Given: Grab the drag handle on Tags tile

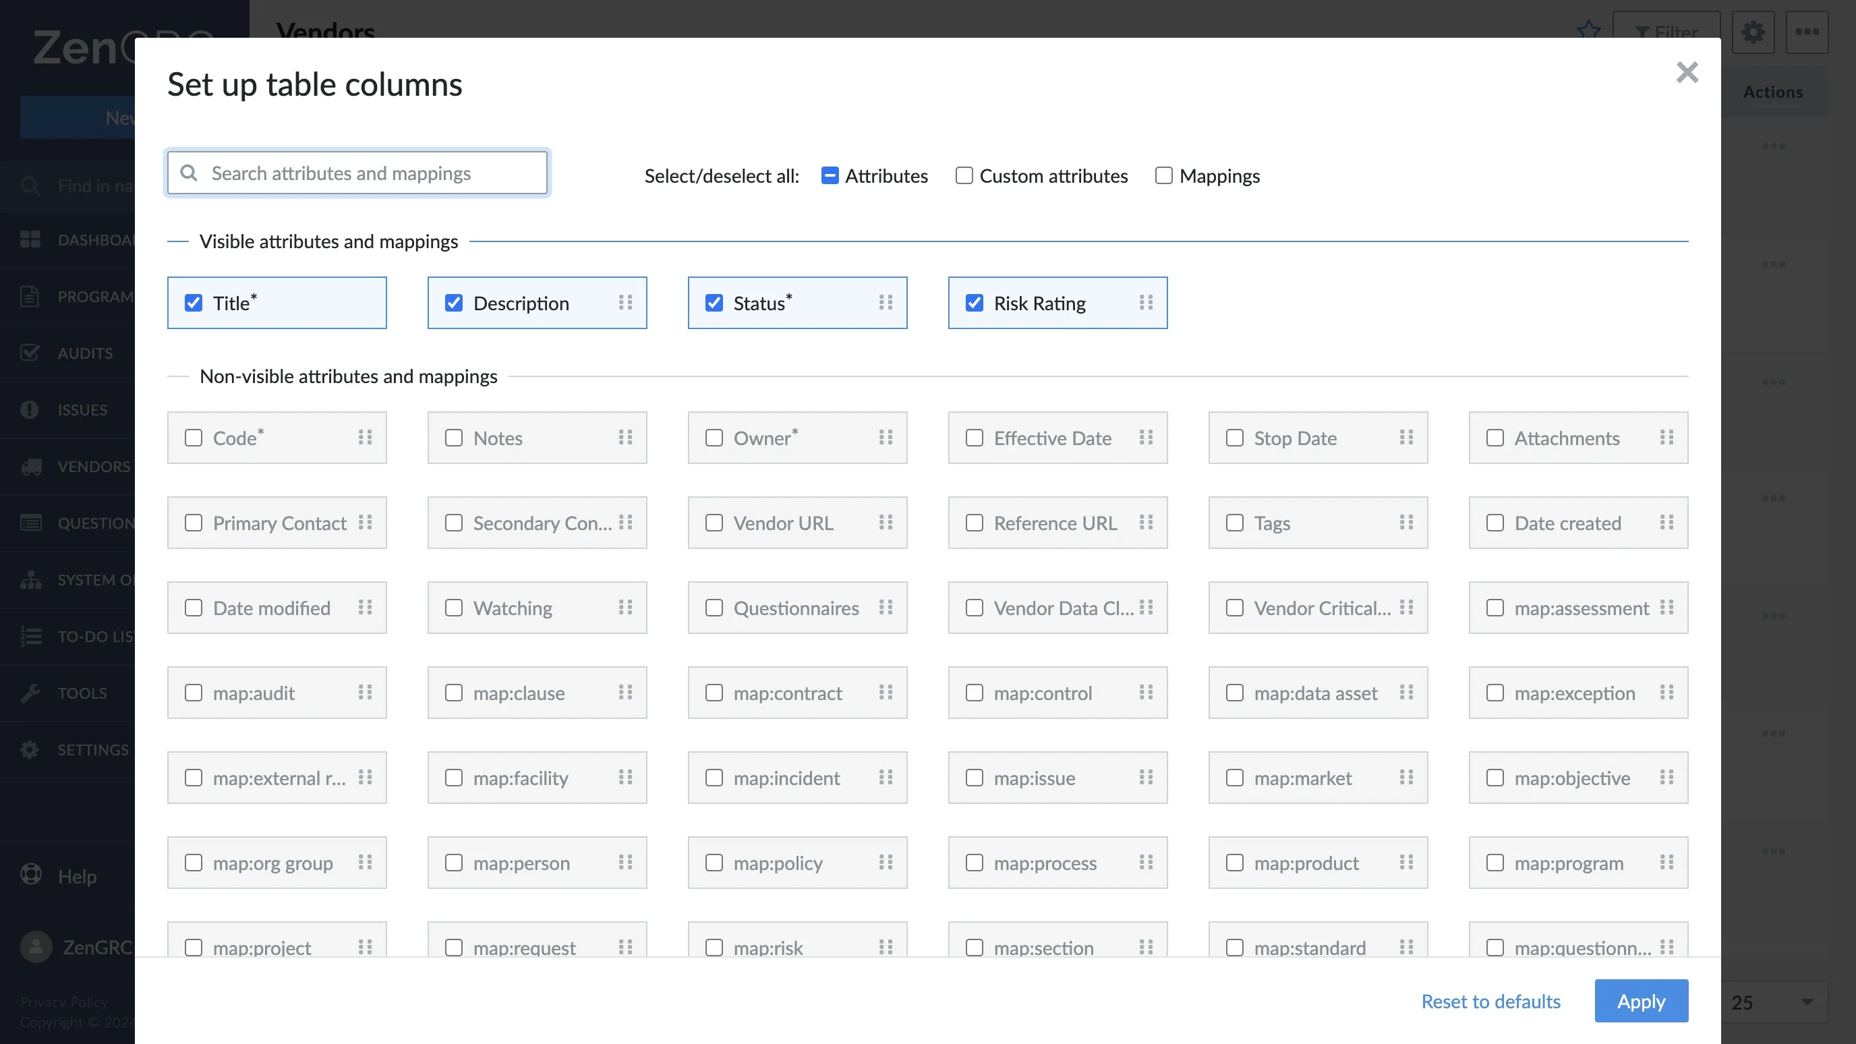Looking at the screenshot, I should [x=1406, y=523].
